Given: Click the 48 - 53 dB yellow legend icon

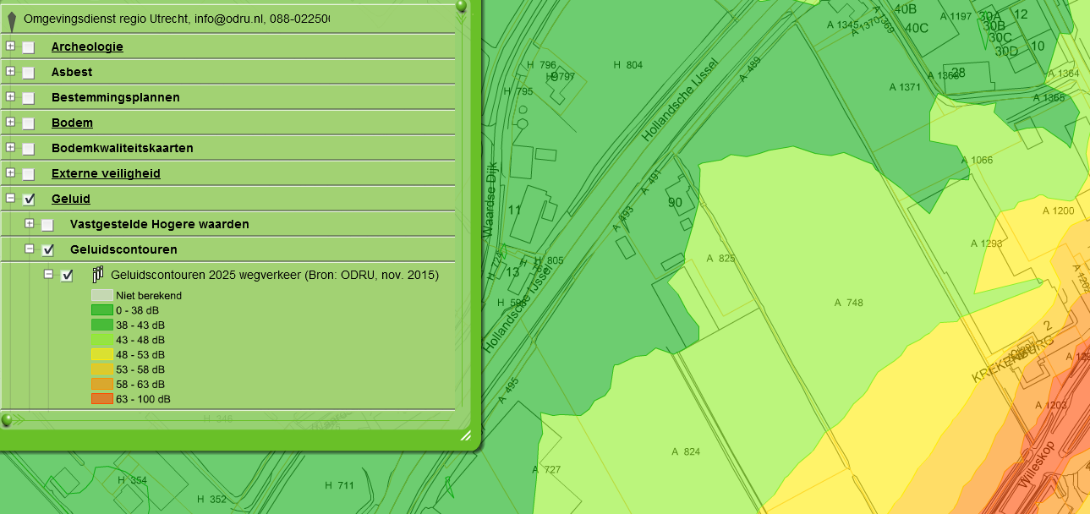Looking at the screenshot, I should (101, 354).
